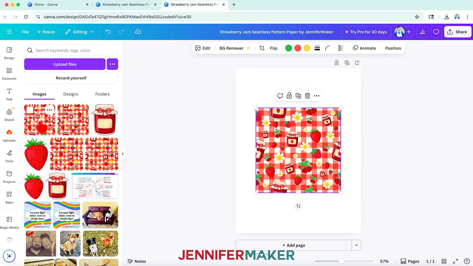This screenshot has height=266, width=473.
Task: Open the Apps panel
Action: click(x=9, y=198)
